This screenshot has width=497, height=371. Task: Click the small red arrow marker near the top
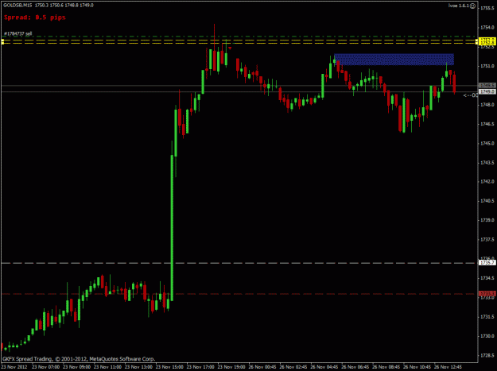(230, 48)
